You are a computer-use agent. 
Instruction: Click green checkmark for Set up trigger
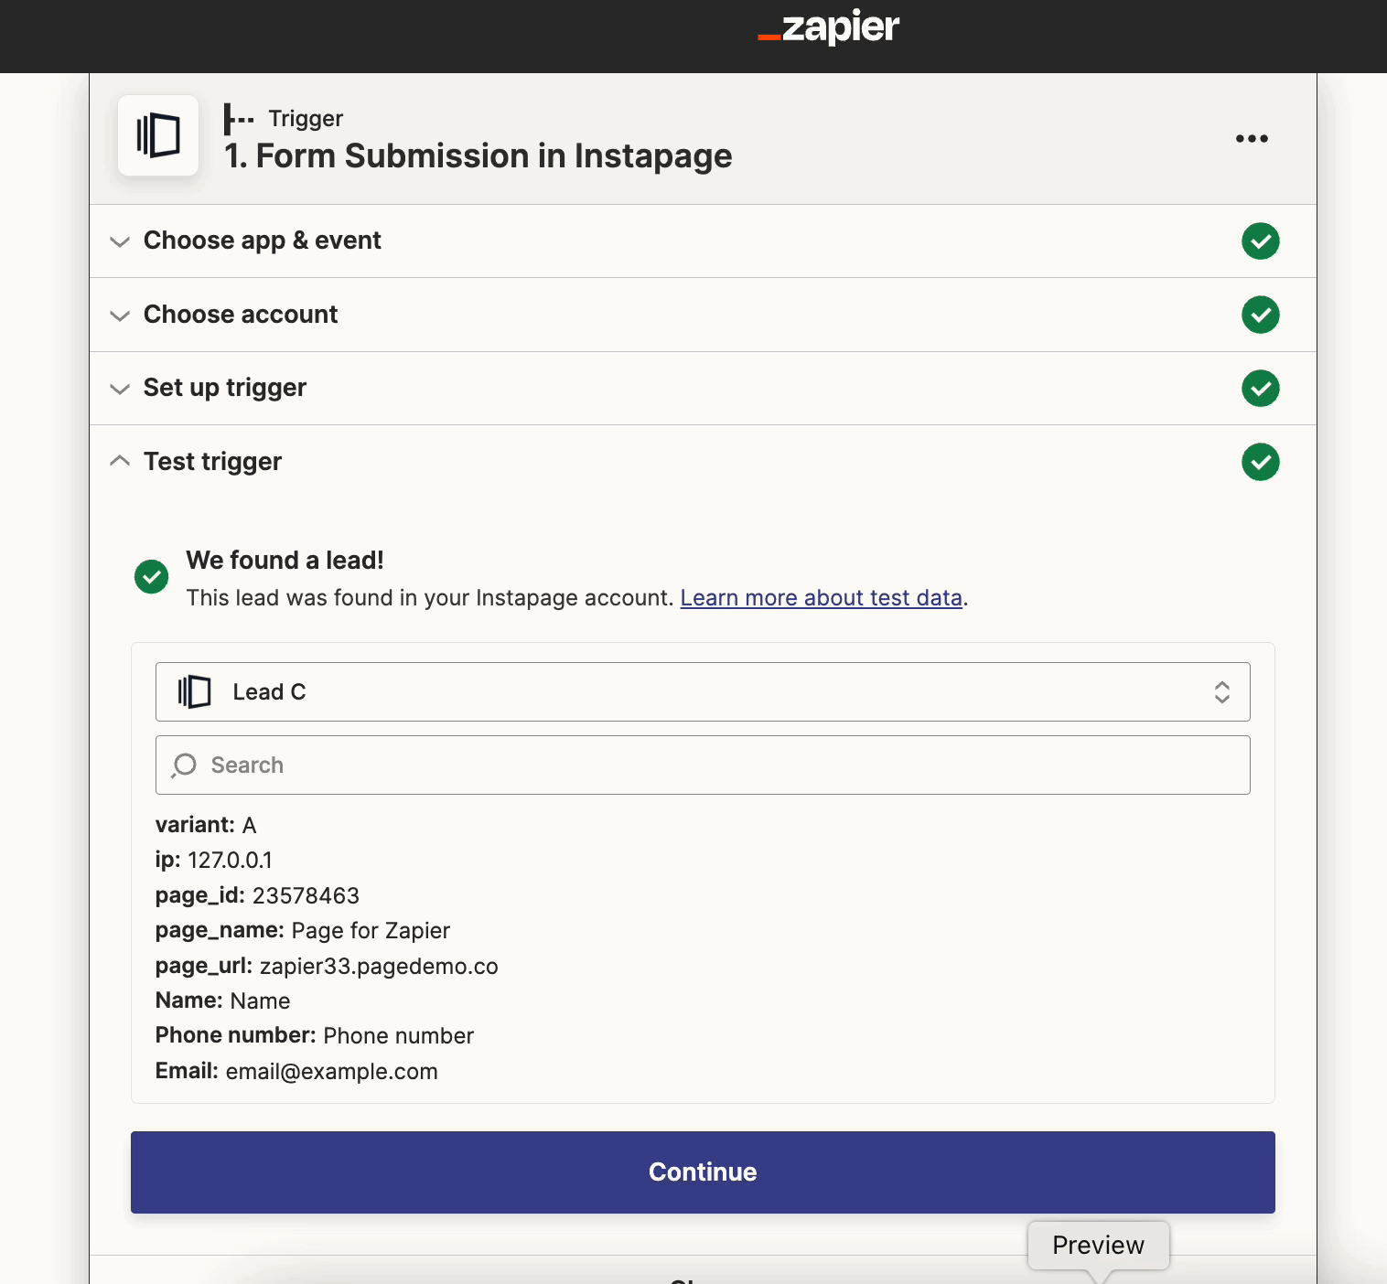tap(1260, 388)
